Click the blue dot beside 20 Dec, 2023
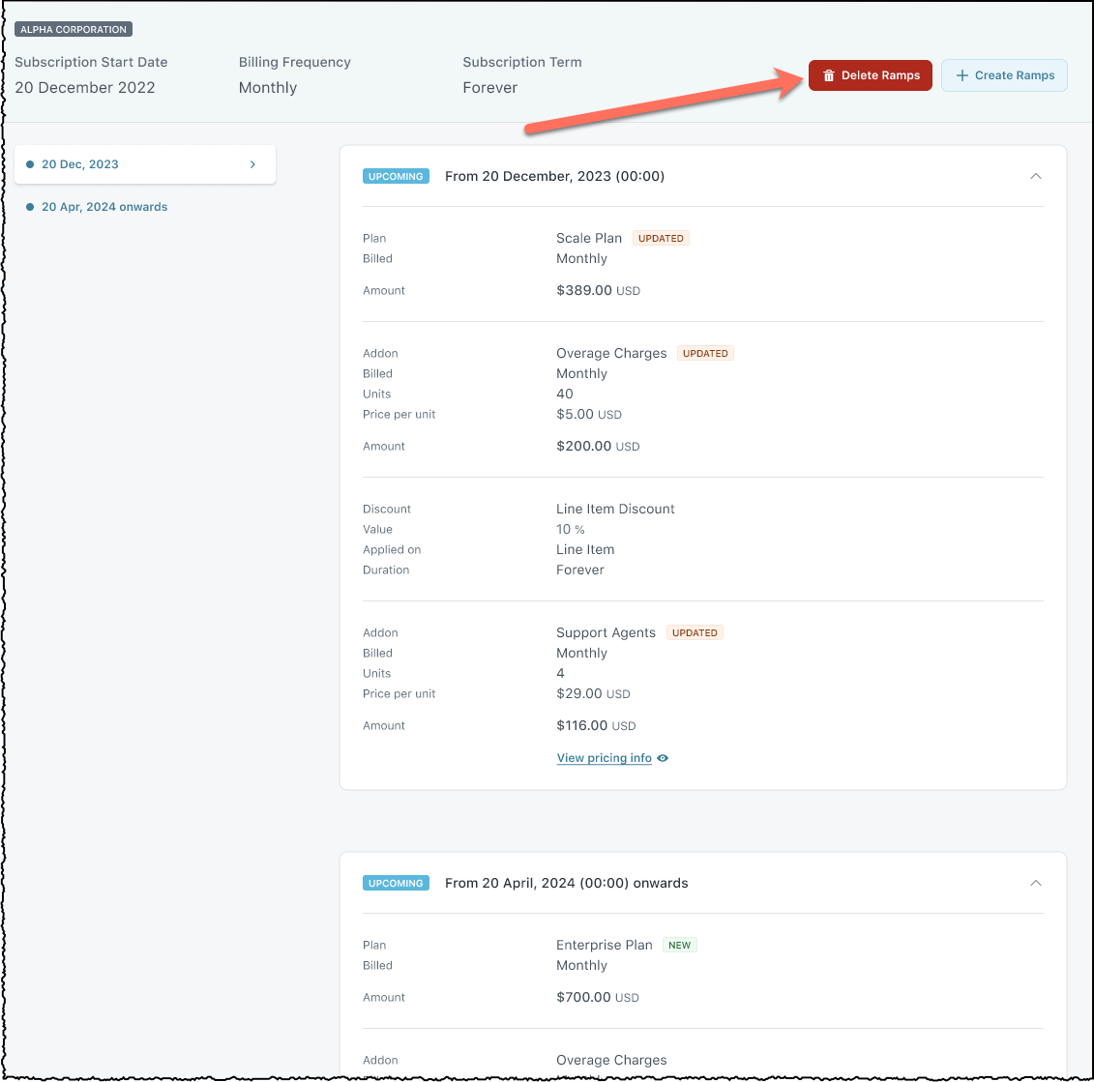 click(x=30, y=164)
